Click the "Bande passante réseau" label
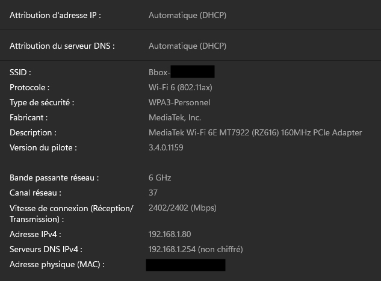Screen dimensions: 381x281 (54, 178)
